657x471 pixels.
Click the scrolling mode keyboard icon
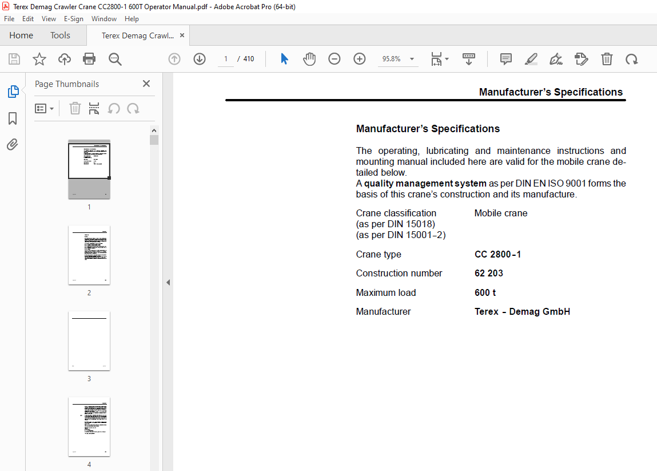[468, 59]
